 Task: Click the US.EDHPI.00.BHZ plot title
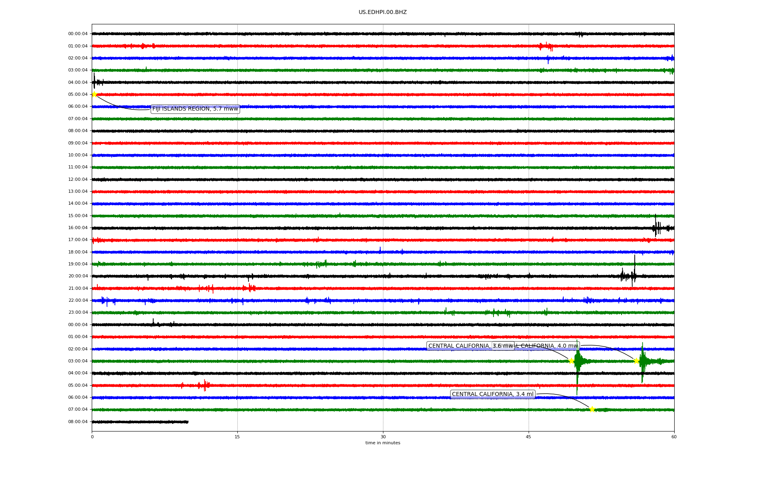click(x=383, y=12)
